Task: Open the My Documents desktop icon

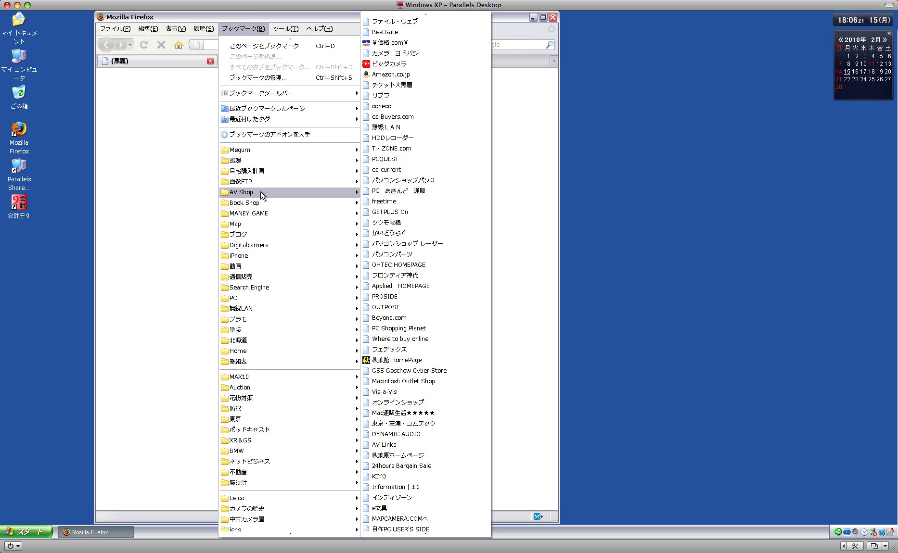Action: (19, 28)
